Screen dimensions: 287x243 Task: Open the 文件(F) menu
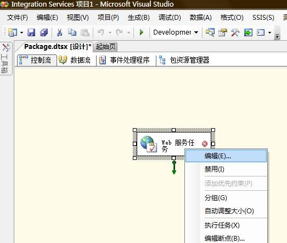18,18
